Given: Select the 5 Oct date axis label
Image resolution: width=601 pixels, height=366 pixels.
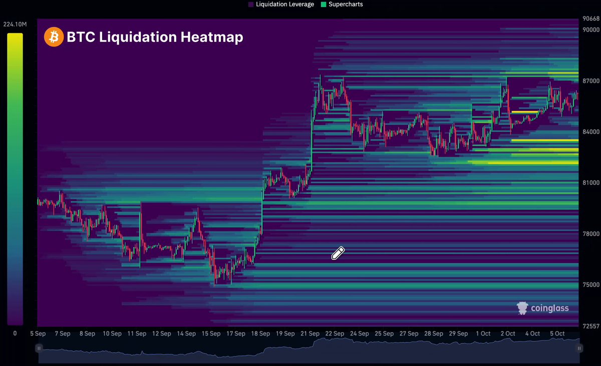Looking at the screenshot, I should tap(557, 333).
